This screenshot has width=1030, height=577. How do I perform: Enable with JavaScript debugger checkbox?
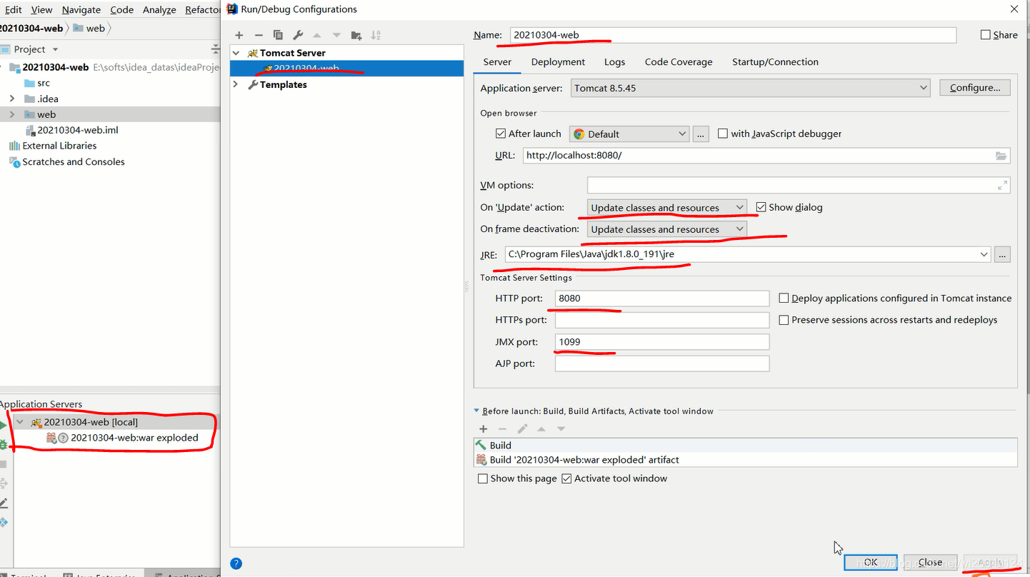(723, 134)
